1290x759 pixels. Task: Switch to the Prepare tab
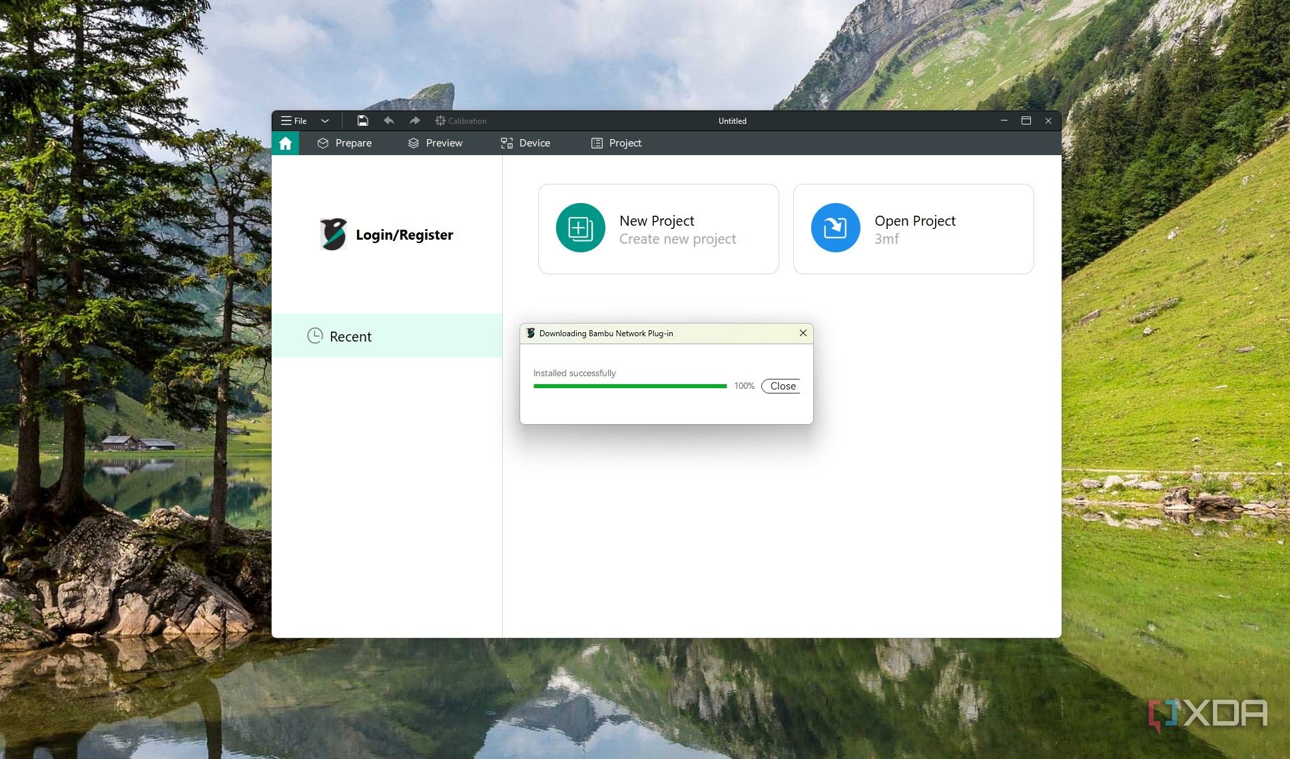344,143
